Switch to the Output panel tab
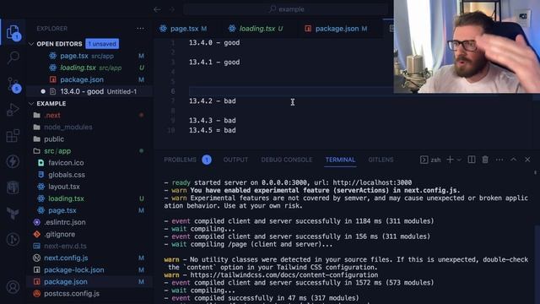 click(235, 160)
